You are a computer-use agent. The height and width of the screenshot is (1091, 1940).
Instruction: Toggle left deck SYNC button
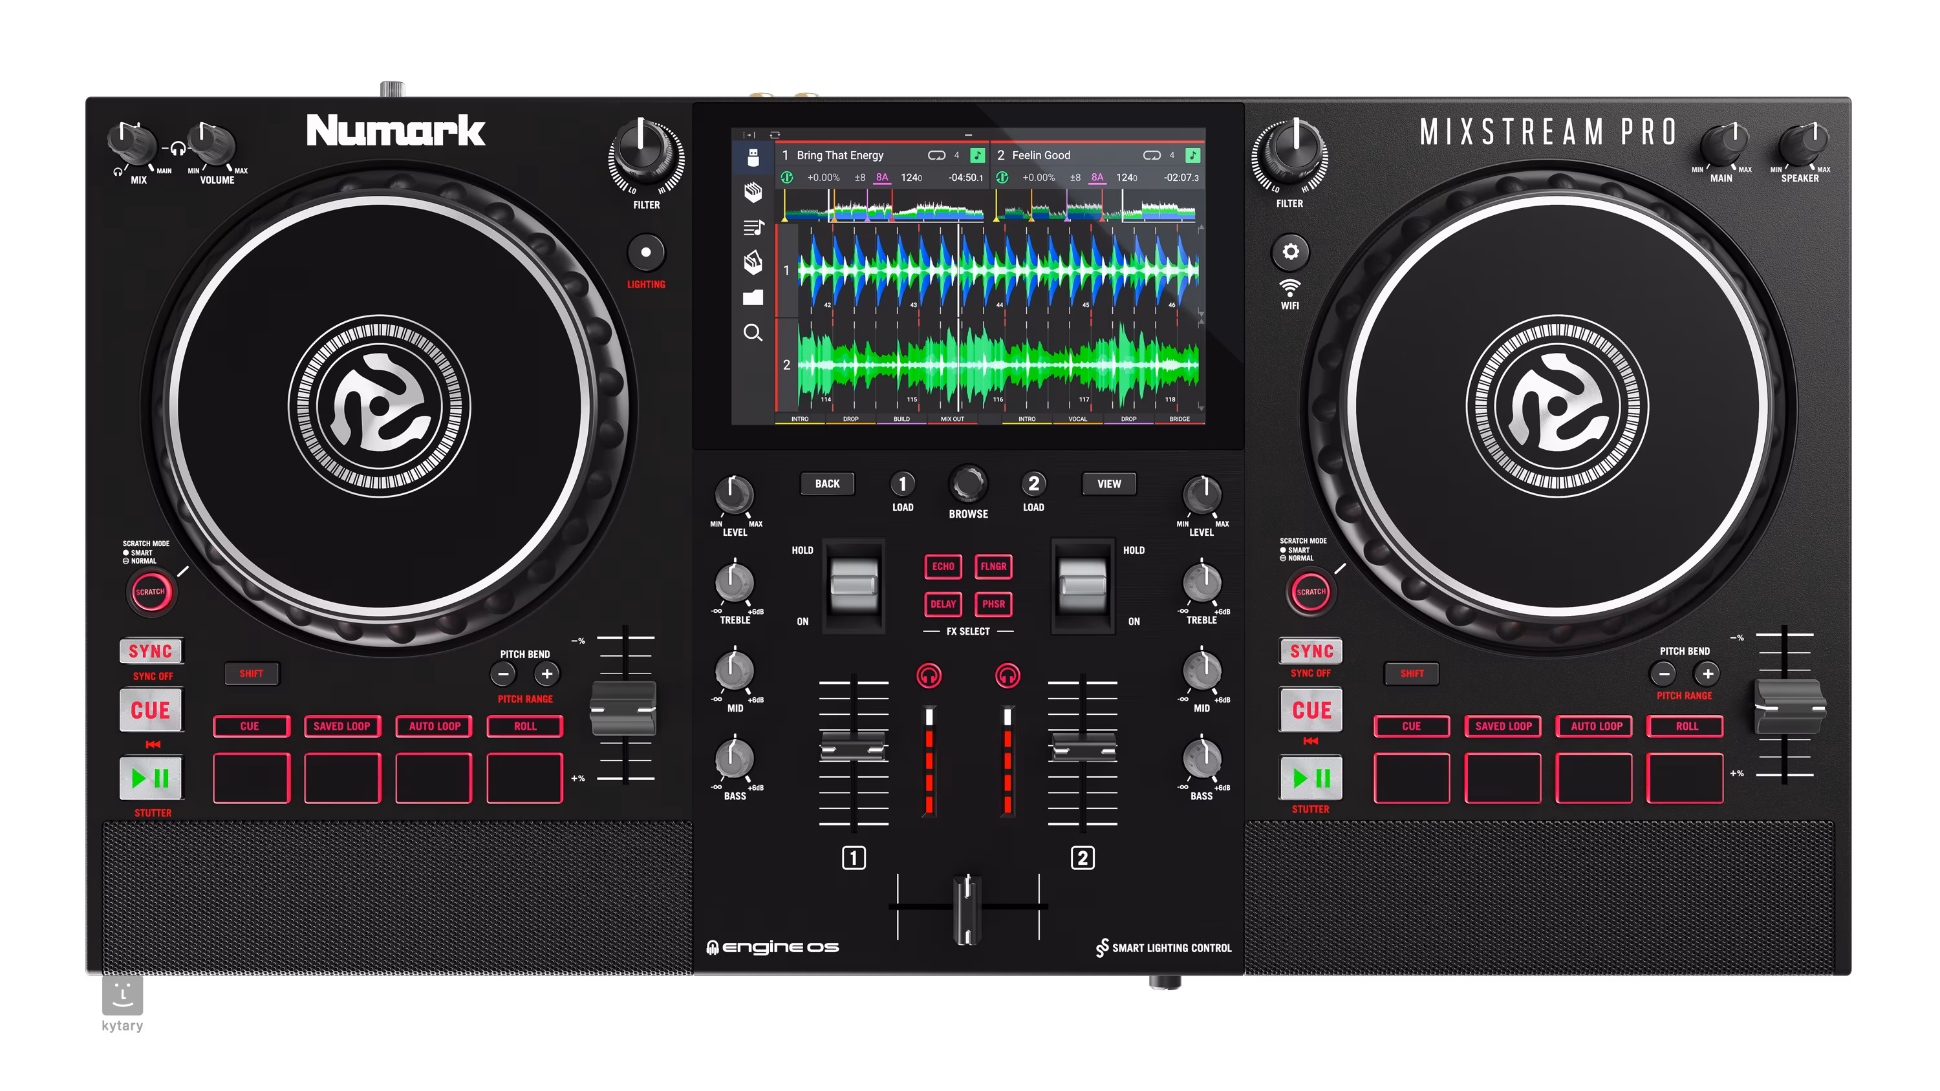point(150,651)
